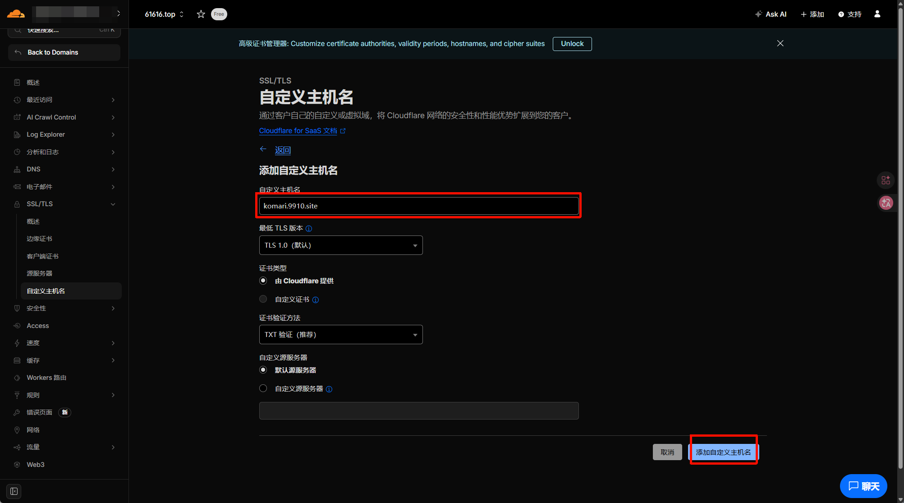Dismiss the advanced certificate manager banner
Viewport: 904px width, 503px height.
pyautogui.click(x=780, y=43)
